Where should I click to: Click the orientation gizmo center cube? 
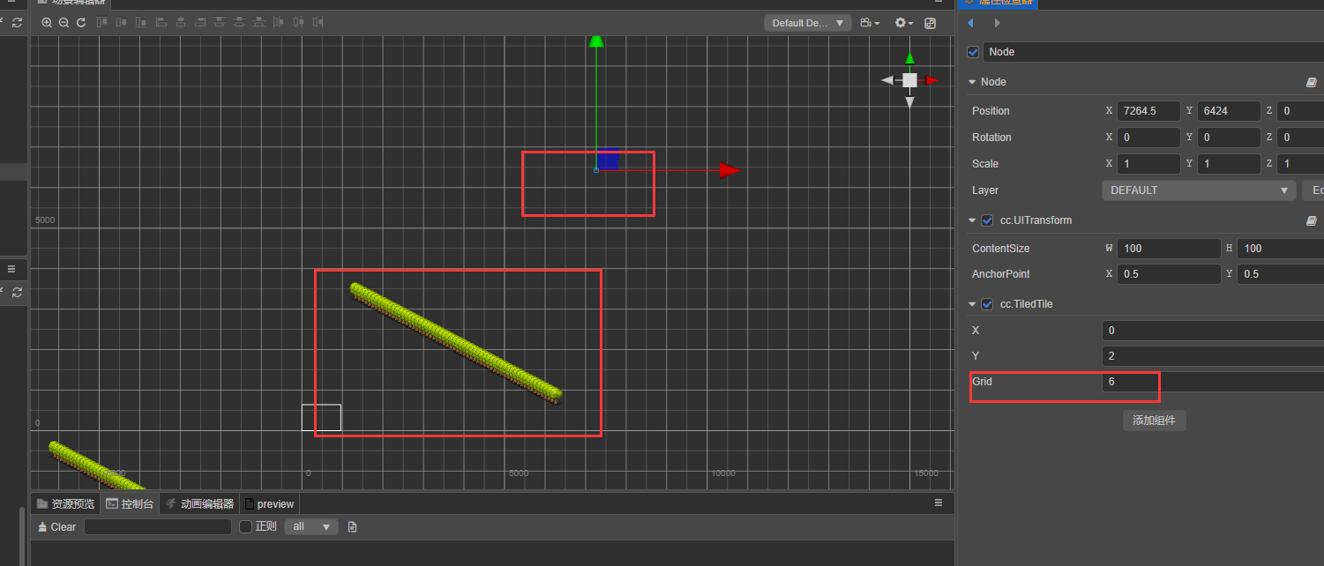click(x=909, y=80)
